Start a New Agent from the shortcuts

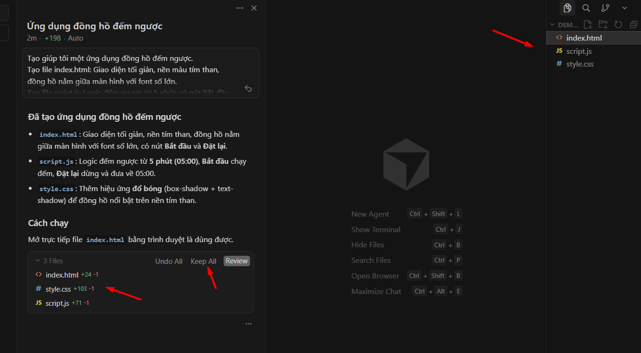(370, 214)
